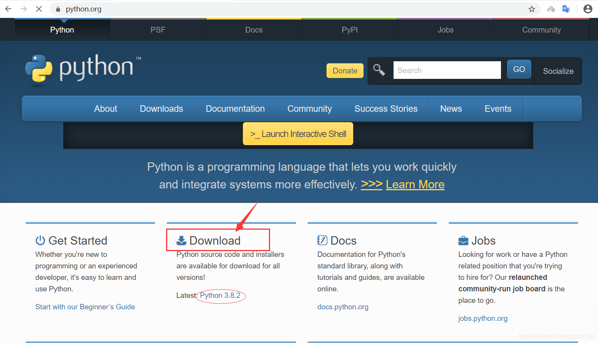Click the download arrow icon beside Download
This screenshot has width=598, height=343.
pos(181,240)
